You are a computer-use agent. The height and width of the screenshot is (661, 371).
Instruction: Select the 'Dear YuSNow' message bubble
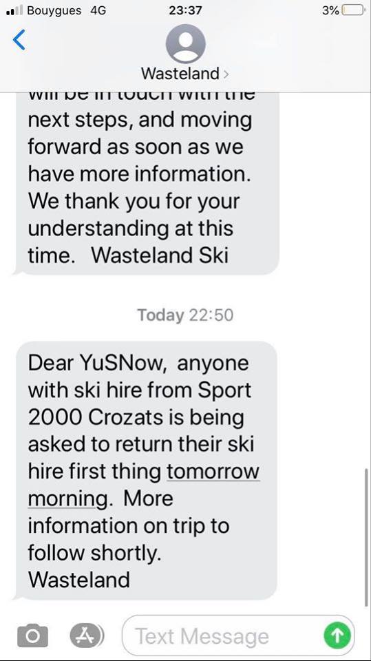[x=146, y=470]
